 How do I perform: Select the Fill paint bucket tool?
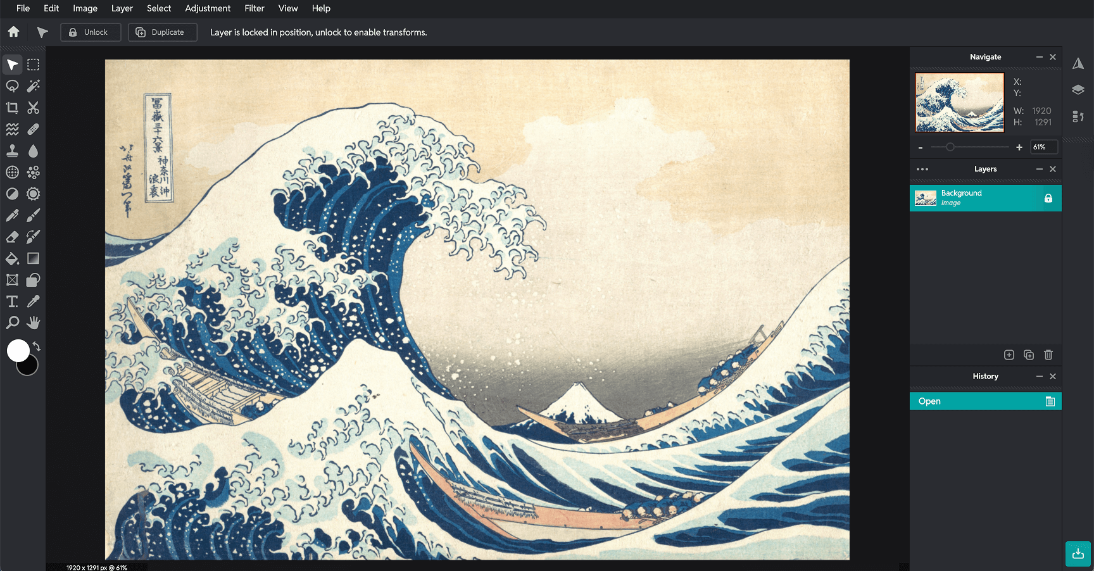click(12, 258)
